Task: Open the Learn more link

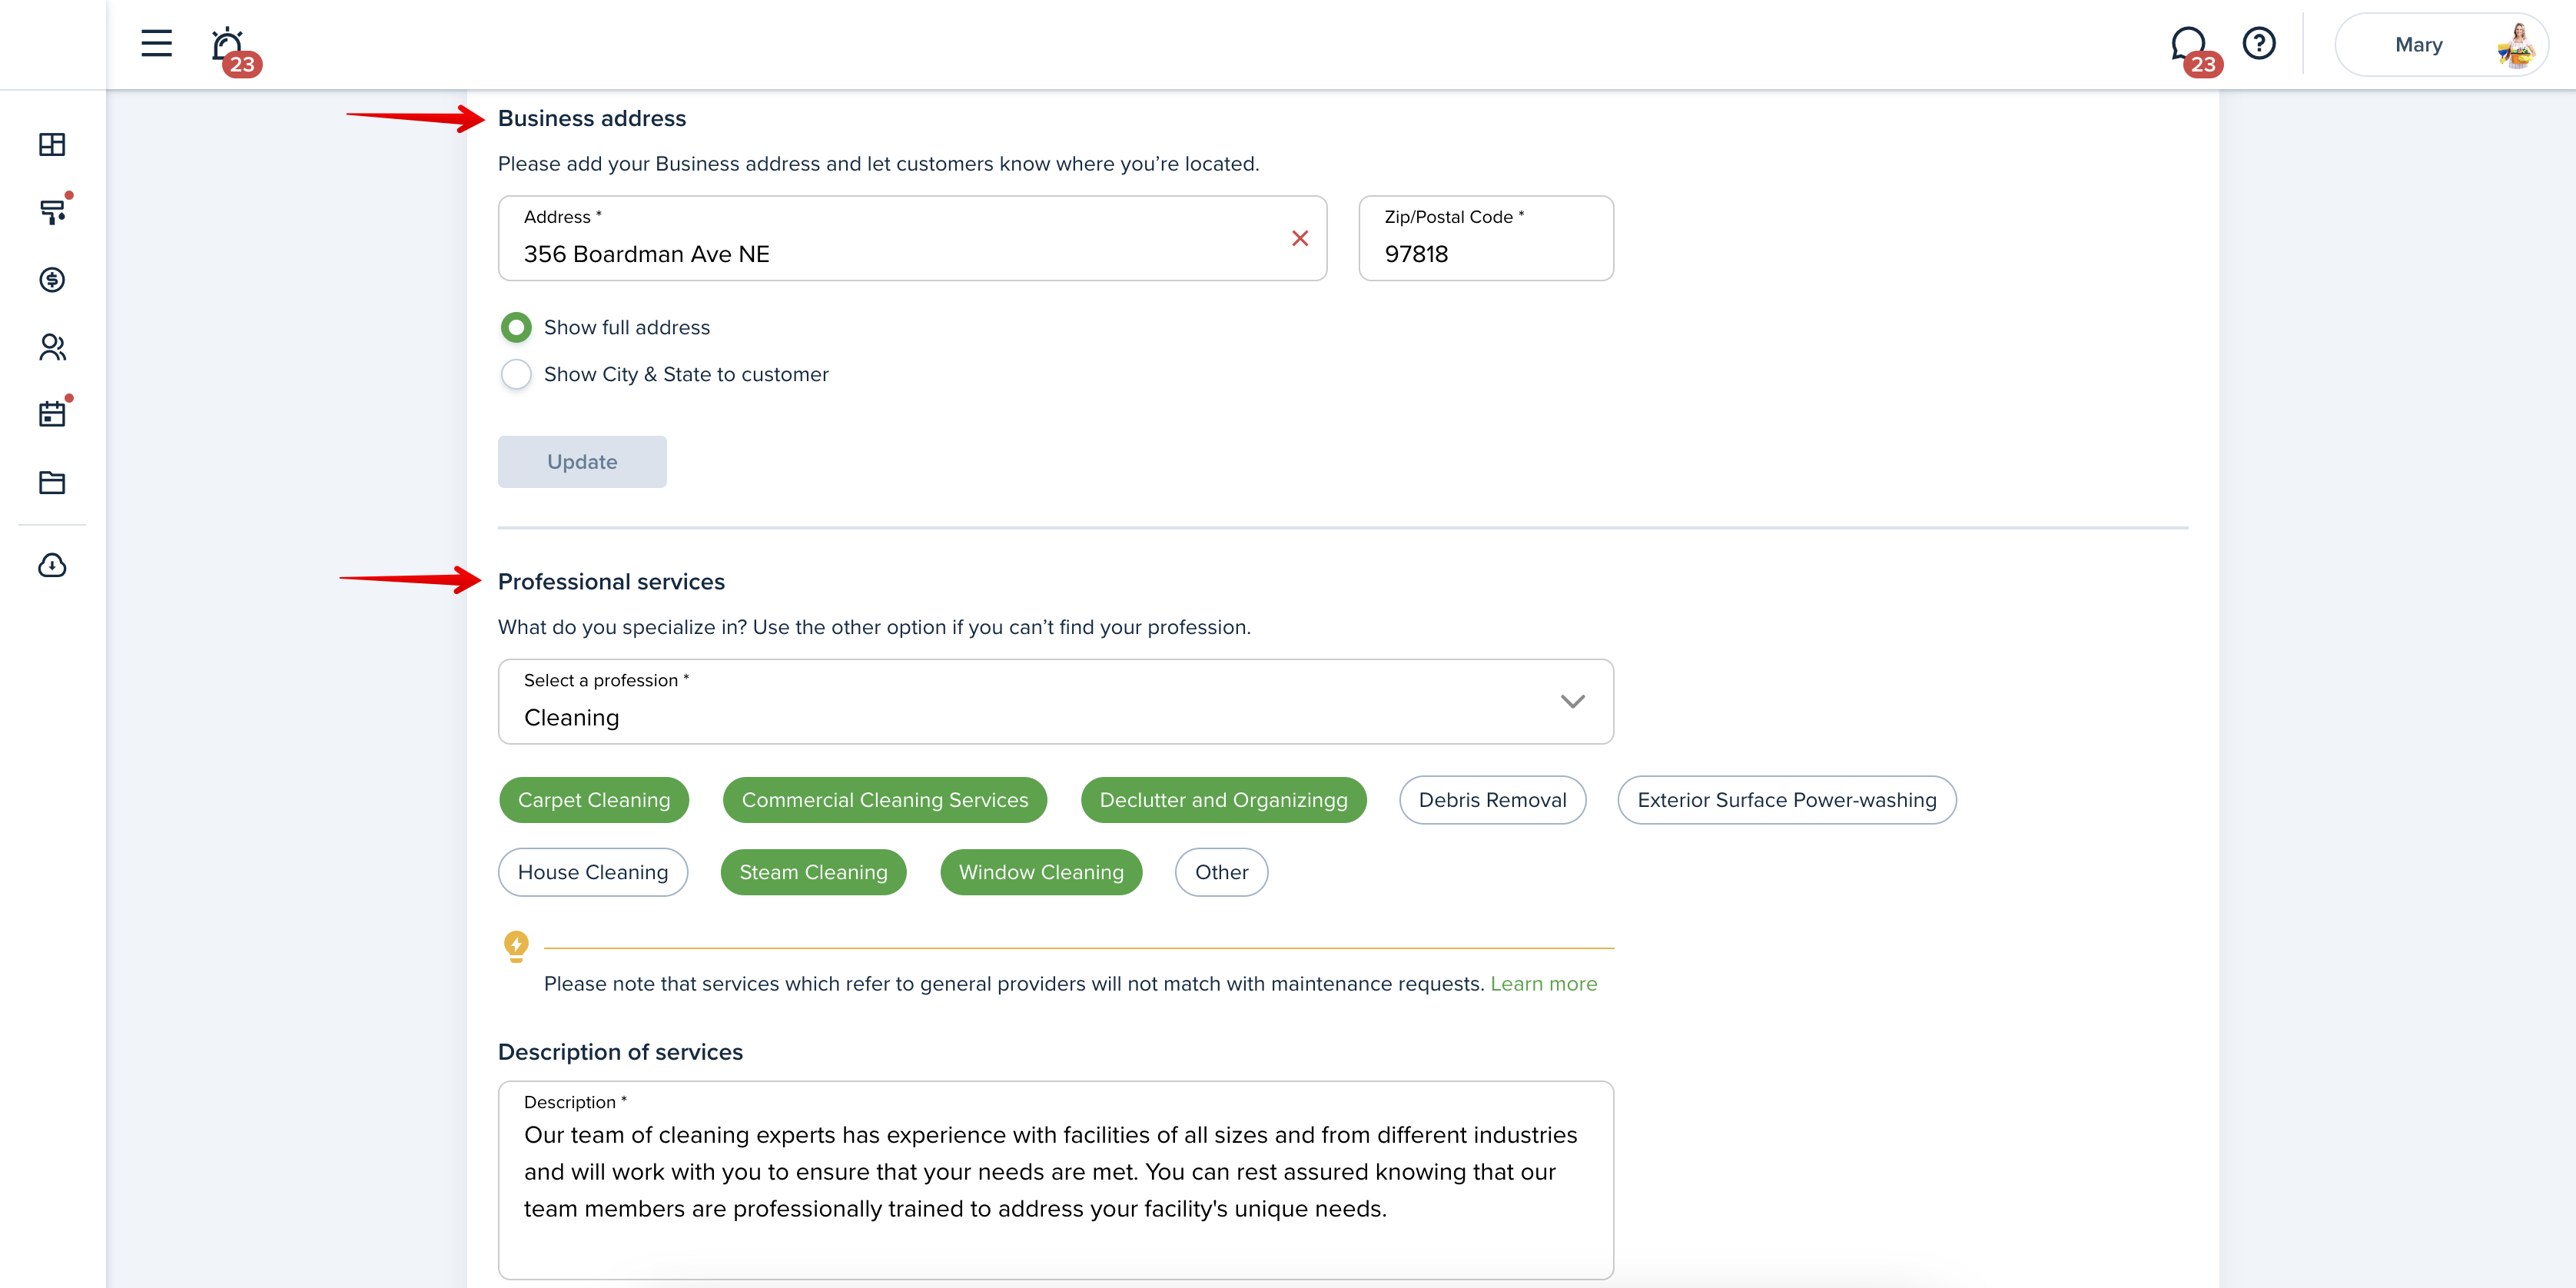Action: coord(1543,984)
